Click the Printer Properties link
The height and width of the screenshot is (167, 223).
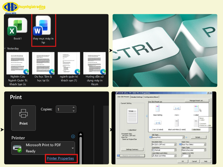coord(60,158)
